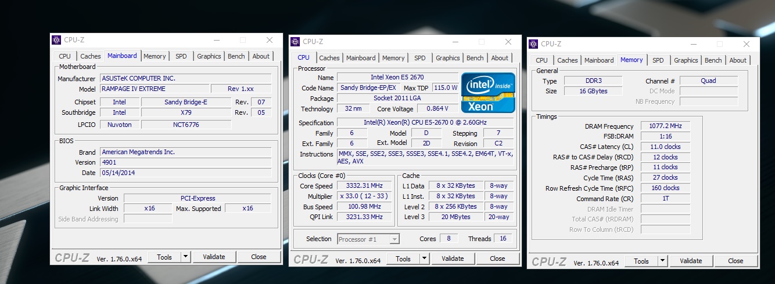Minimize the Memory CPU-Z window
The width and height of the screenshot is (775, 284).
click(x=693, y=44)
